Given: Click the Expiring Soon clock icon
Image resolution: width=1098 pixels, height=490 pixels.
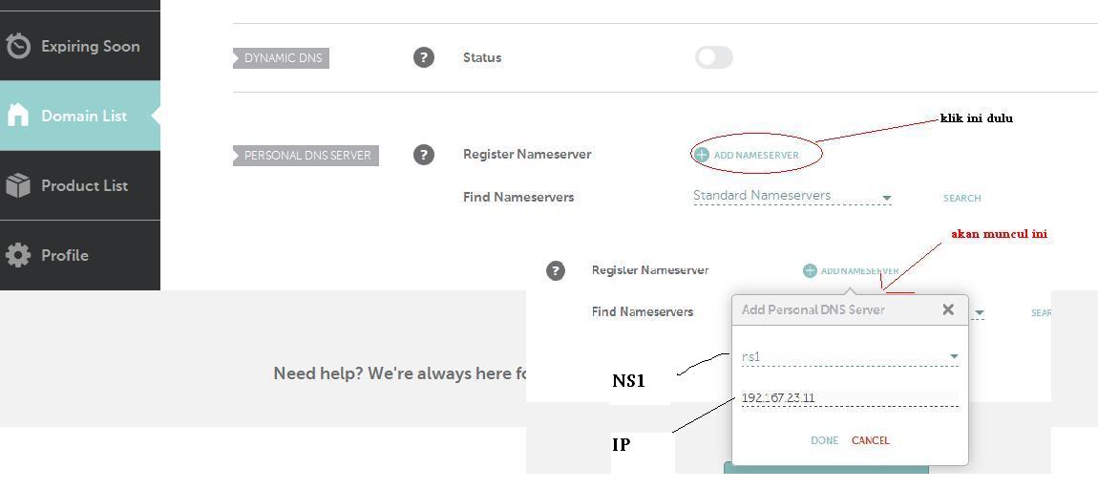Looking at the screenshot, I should pyautogui.click(x=18, y=46).
